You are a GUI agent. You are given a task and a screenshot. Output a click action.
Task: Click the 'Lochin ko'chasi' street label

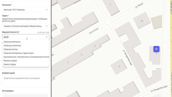pyautogui.click(x=94, y=31)
